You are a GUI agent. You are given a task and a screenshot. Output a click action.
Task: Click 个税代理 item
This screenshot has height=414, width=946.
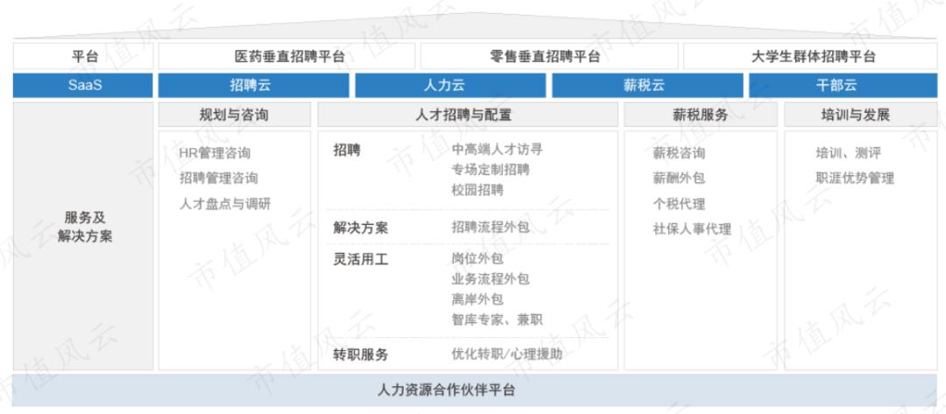(x=679, y=204)
